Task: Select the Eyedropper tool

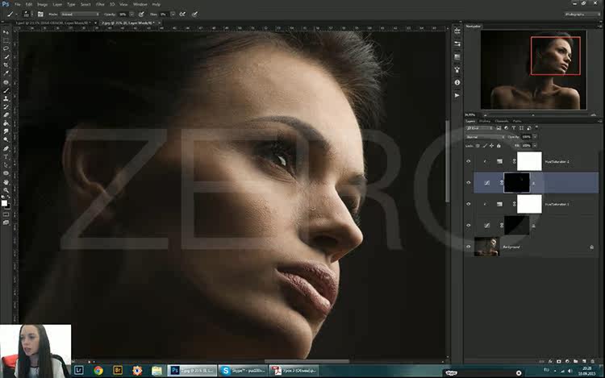Action: (6, 73)
